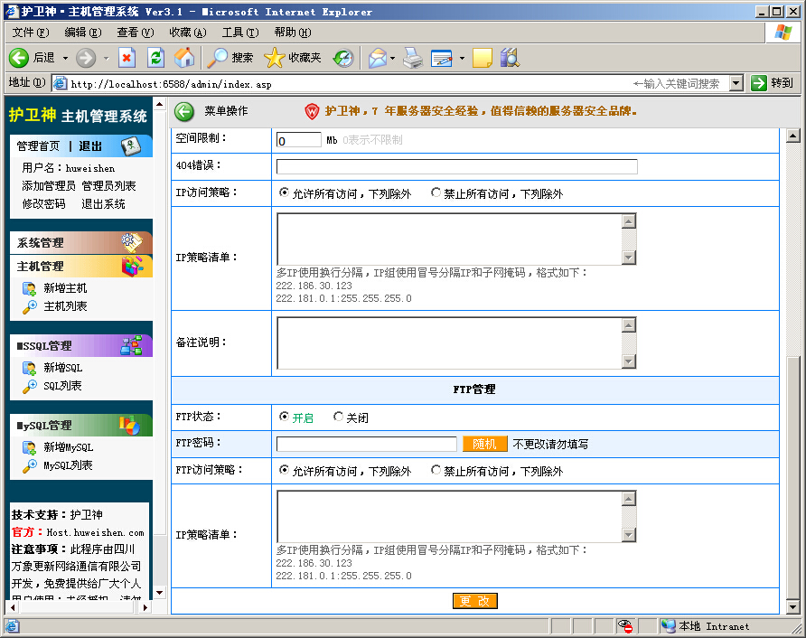Expand the Back button history dropdown
Image resolution: width=806 pixels, height=638 pixels.
pyautogui.click(x=65, y=58)
